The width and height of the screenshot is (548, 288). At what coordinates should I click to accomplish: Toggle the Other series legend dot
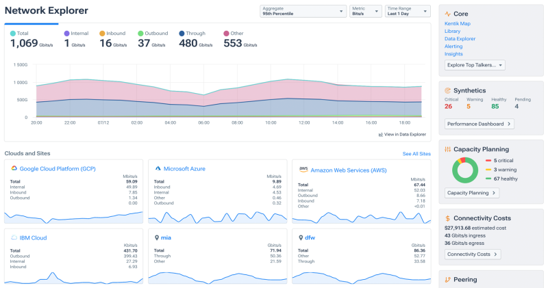tap(226, 34)
